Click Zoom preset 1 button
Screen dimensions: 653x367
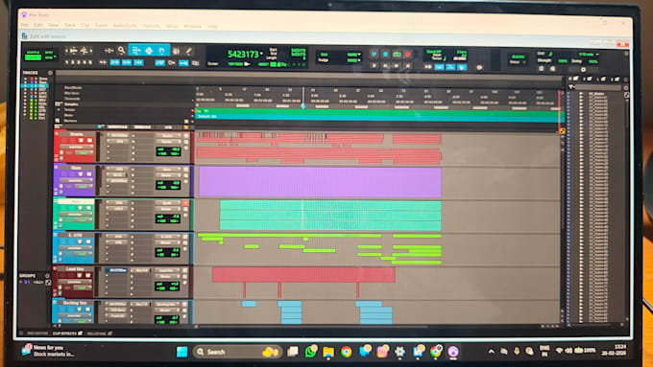pos(67,62)
